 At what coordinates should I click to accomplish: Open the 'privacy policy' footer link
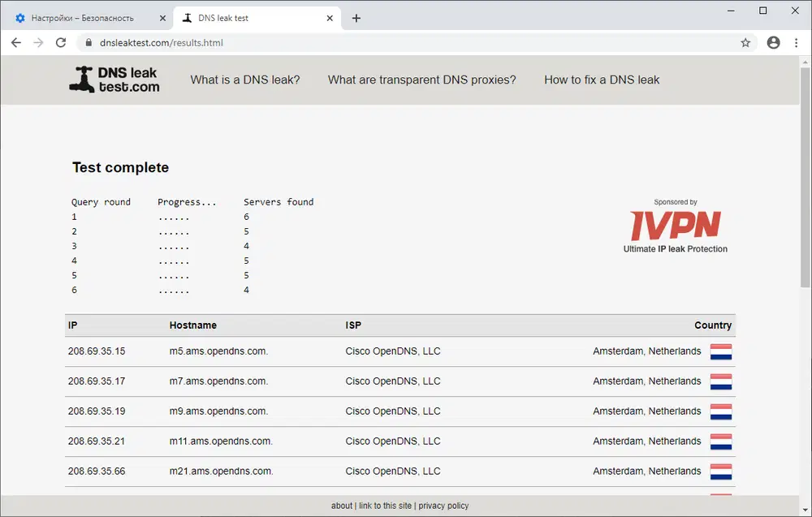click(x=443, y=506)
